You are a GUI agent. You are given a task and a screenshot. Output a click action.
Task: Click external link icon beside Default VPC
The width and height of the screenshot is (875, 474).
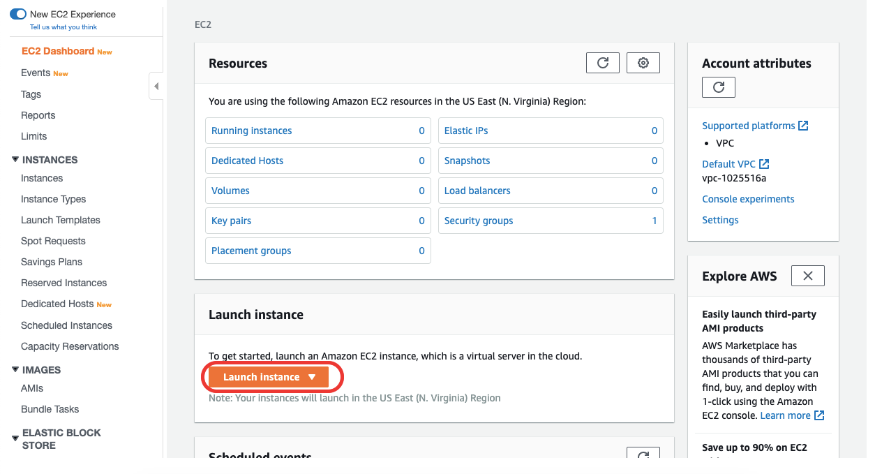coord(764,164)
